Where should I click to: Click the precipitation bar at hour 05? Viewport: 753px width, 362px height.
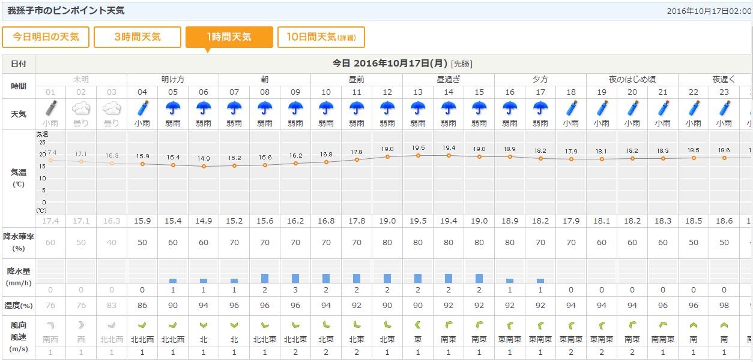173,280
